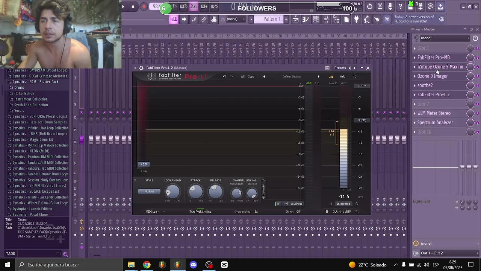Click the mixer latency clock icon
This screenshot has height=271, width=481.
[475, 38]
